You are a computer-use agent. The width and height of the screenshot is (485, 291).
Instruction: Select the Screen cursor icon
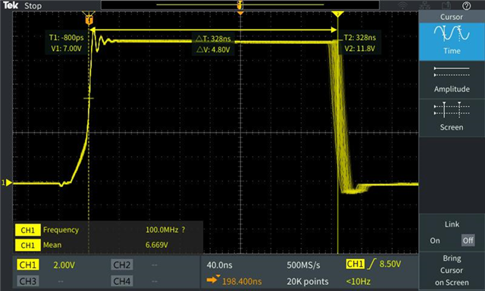452,110
